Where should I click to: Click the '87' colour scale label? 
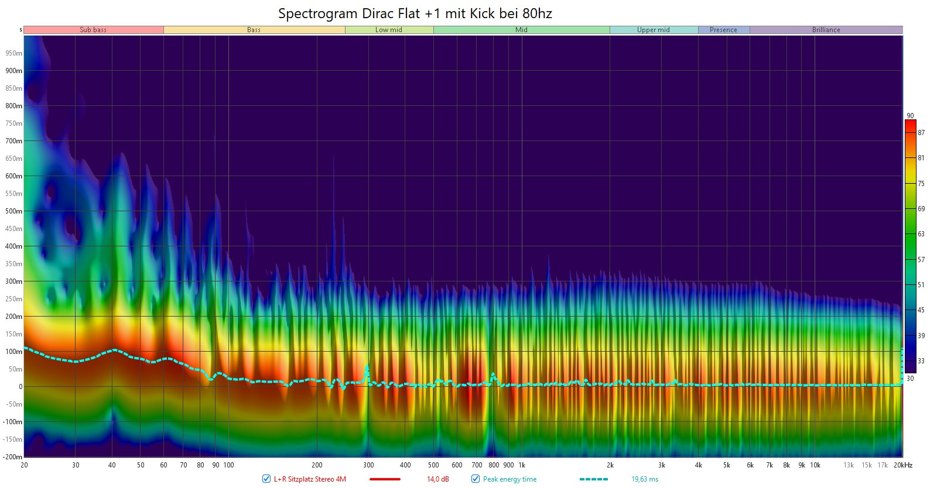[x=921, y=133]
